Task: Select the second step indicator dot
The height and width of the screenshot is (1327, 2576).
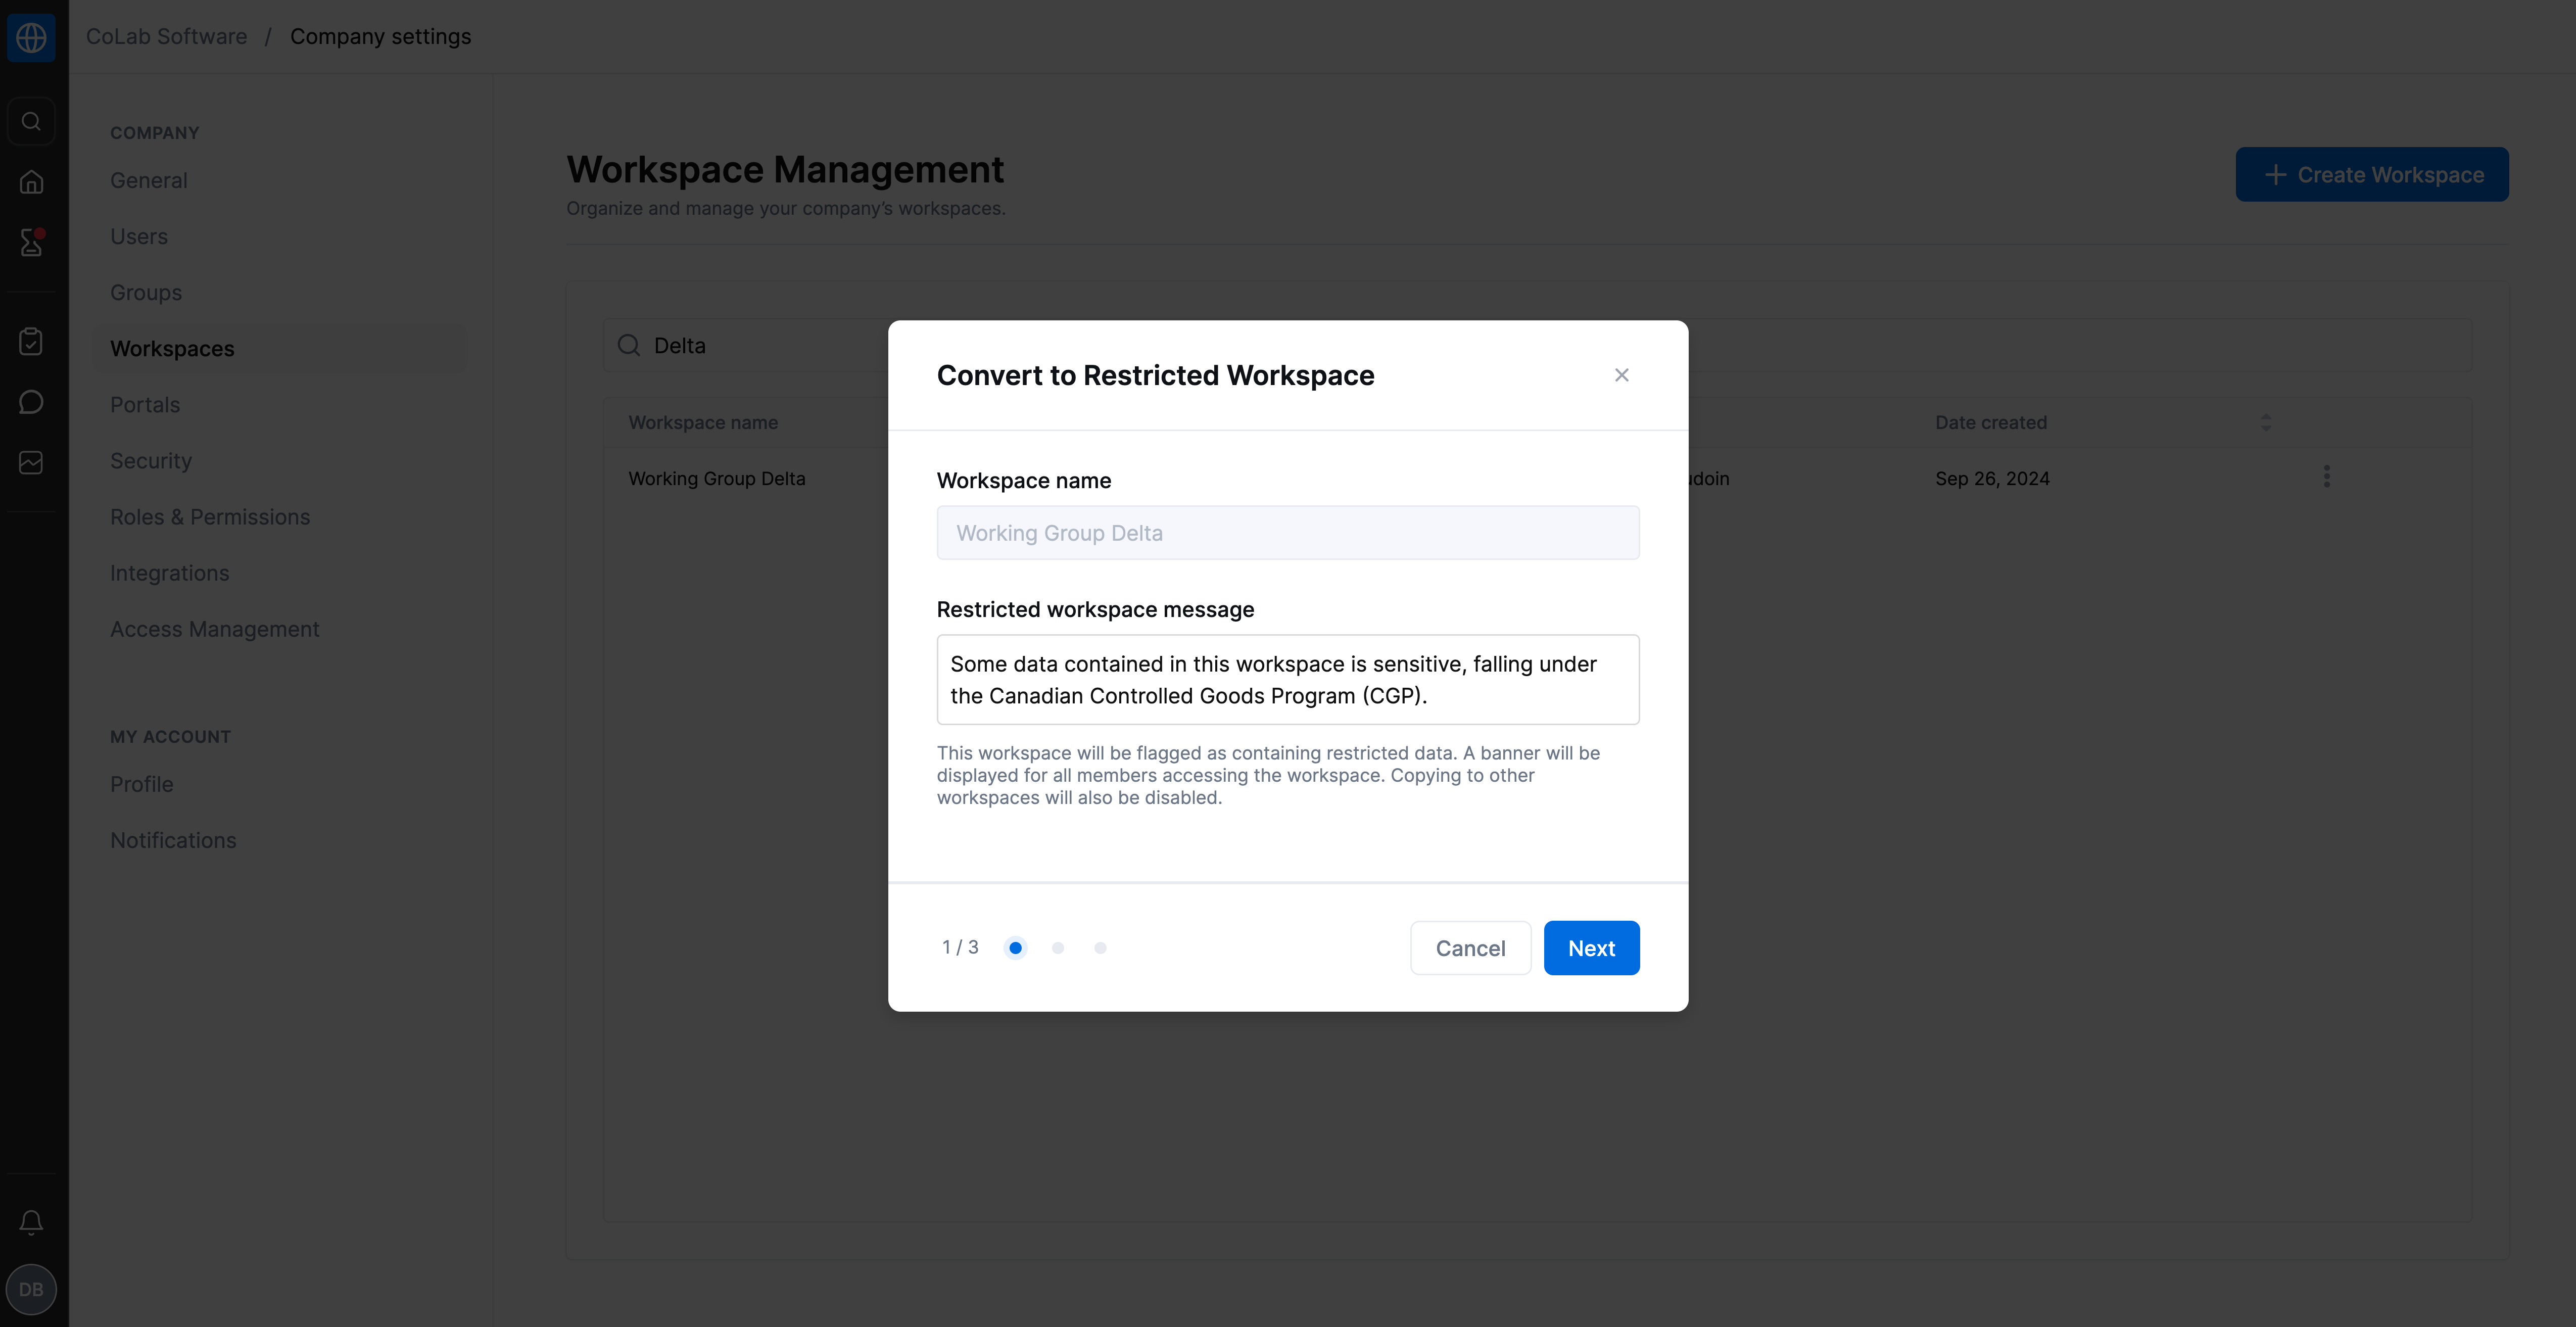Action: point(1058,948)
